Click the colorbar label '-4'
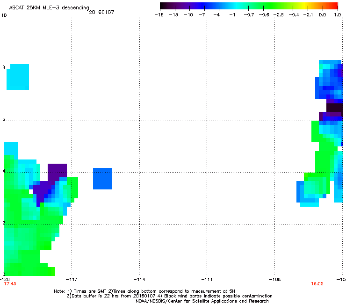Image resolution: width=346 pixels, height=304 pixels. [216, 15]
